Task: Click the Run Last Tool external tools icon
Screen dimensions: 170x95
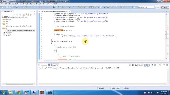Action: tap(63, 7)
